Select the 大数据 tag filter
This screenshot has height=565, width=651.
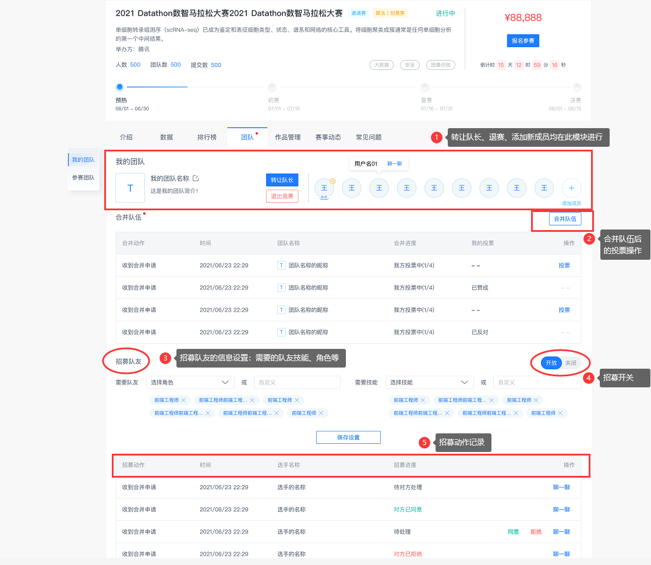(382, 65)
